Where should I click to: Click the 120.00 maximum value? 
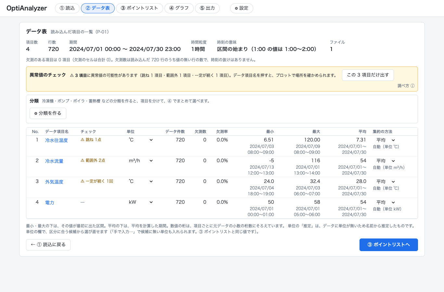(312, 140)
